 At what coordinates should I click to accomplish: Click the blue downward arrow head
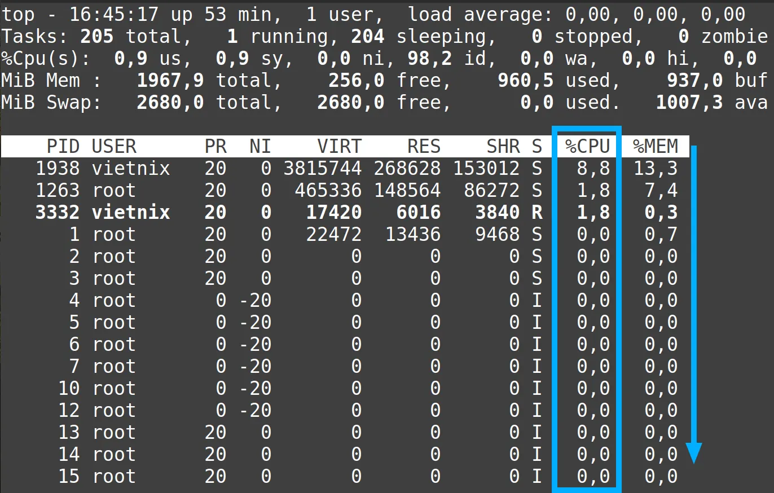click(x=694, y=453)
